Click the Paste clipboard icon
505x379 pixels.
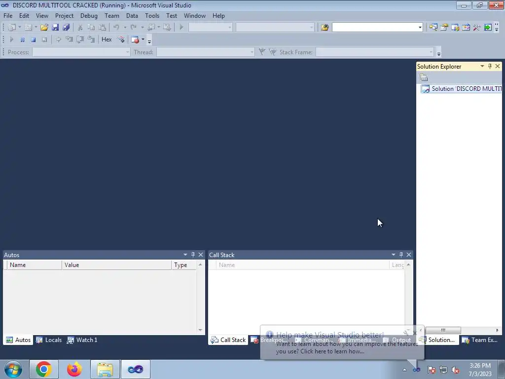click(102, 28)
